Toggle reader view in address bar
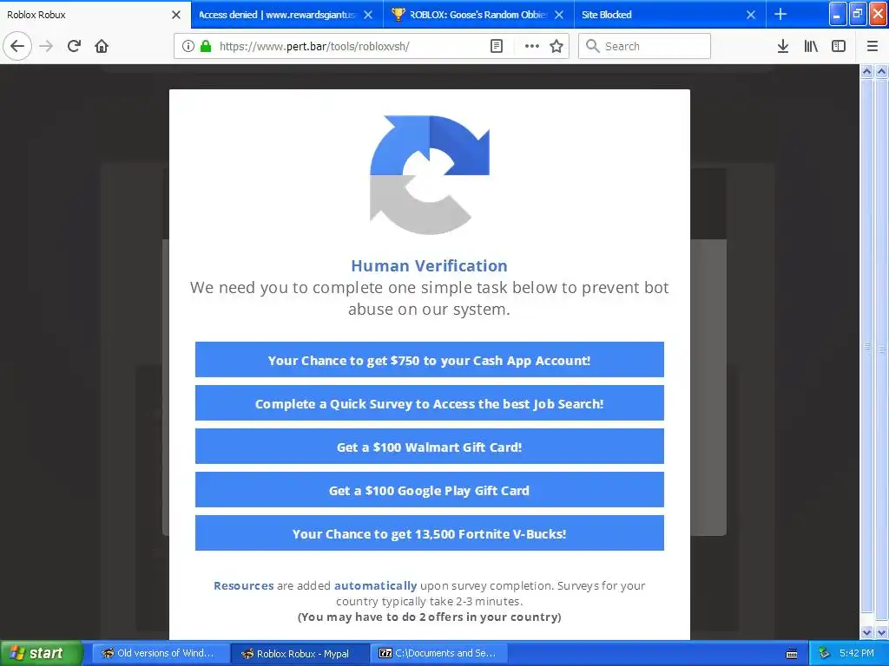 point(496,47)
